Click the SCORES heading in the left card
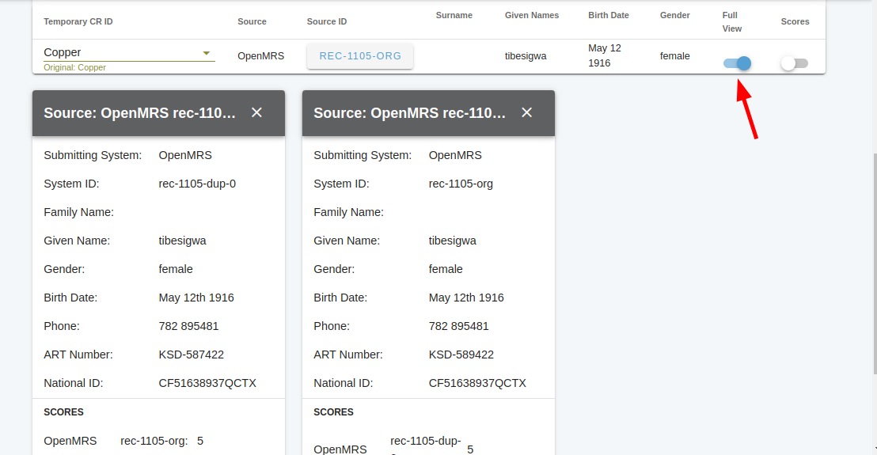877x455 pixels. [x=63, y=412]
